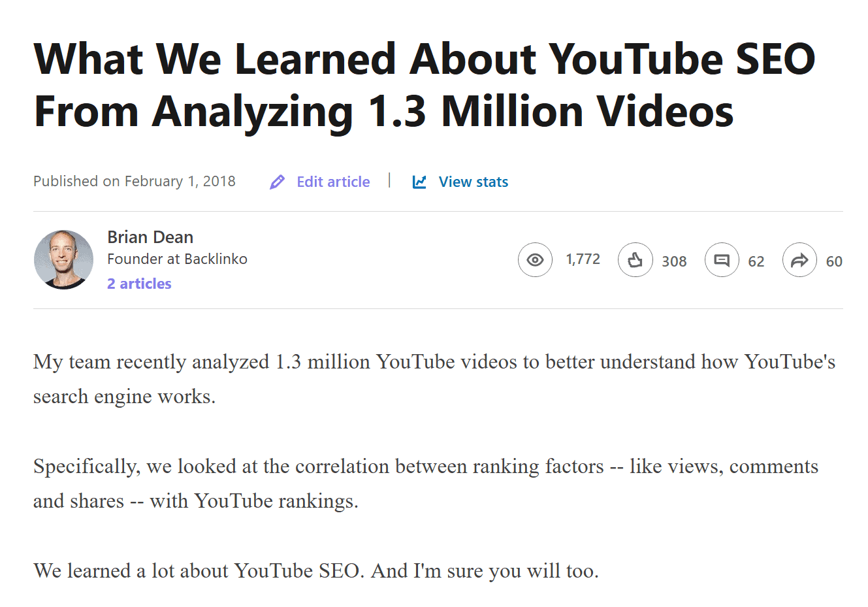Share the article via forward arrow icon

(x=799, y=259)
